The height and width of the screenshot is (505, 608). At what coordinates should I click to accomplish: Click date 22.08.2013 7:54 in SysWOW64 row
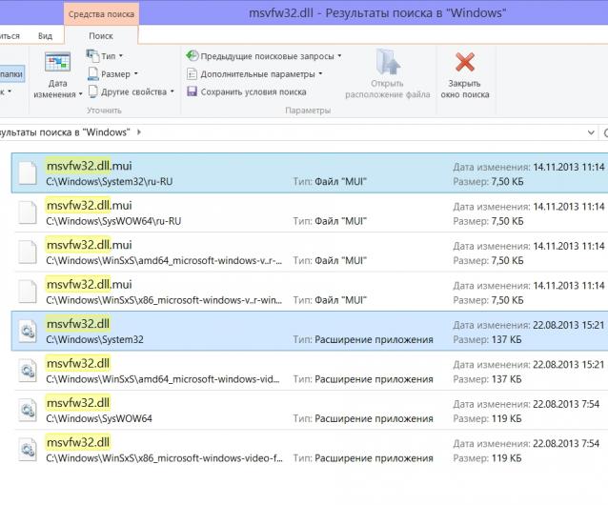(566, 404)
